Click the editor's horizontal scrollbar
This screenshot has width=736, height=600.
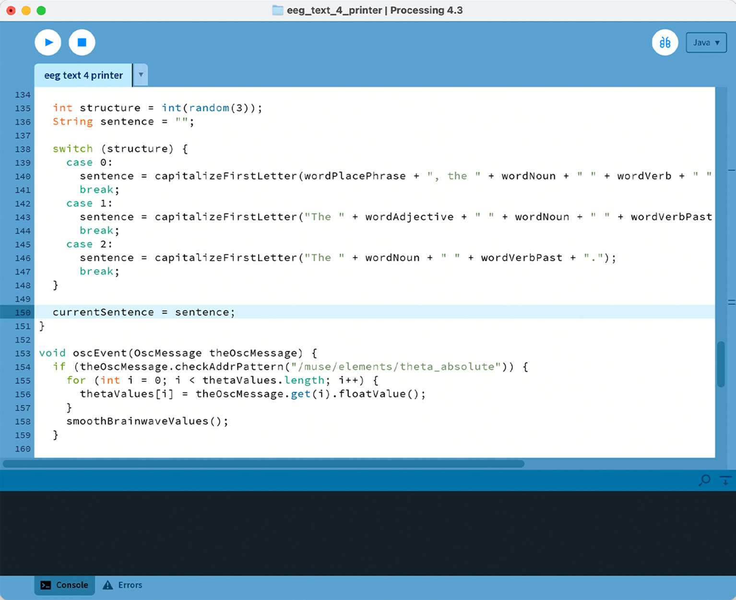(263, 464)
